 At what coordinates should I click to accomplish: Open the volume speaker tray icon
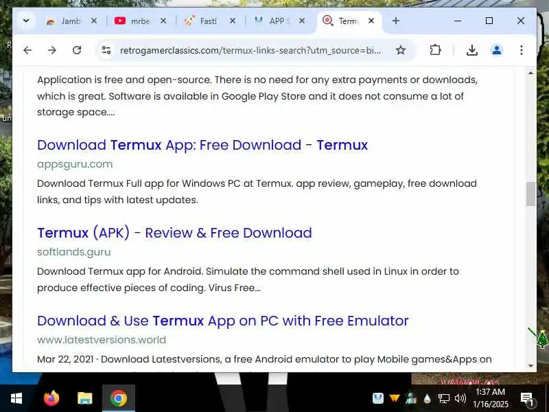[x=460, y=398]
